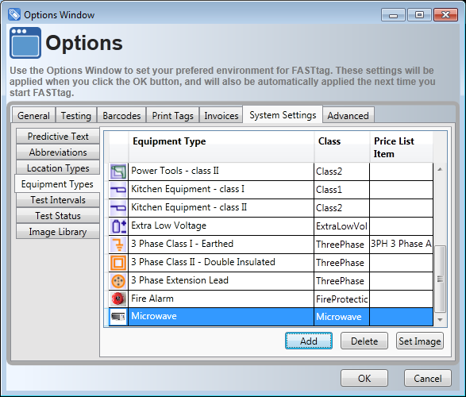Open the Image Library section
Image resolution: width=466 pixels, height=397 pixels.
pyautogui.click(x=58, y=232)
